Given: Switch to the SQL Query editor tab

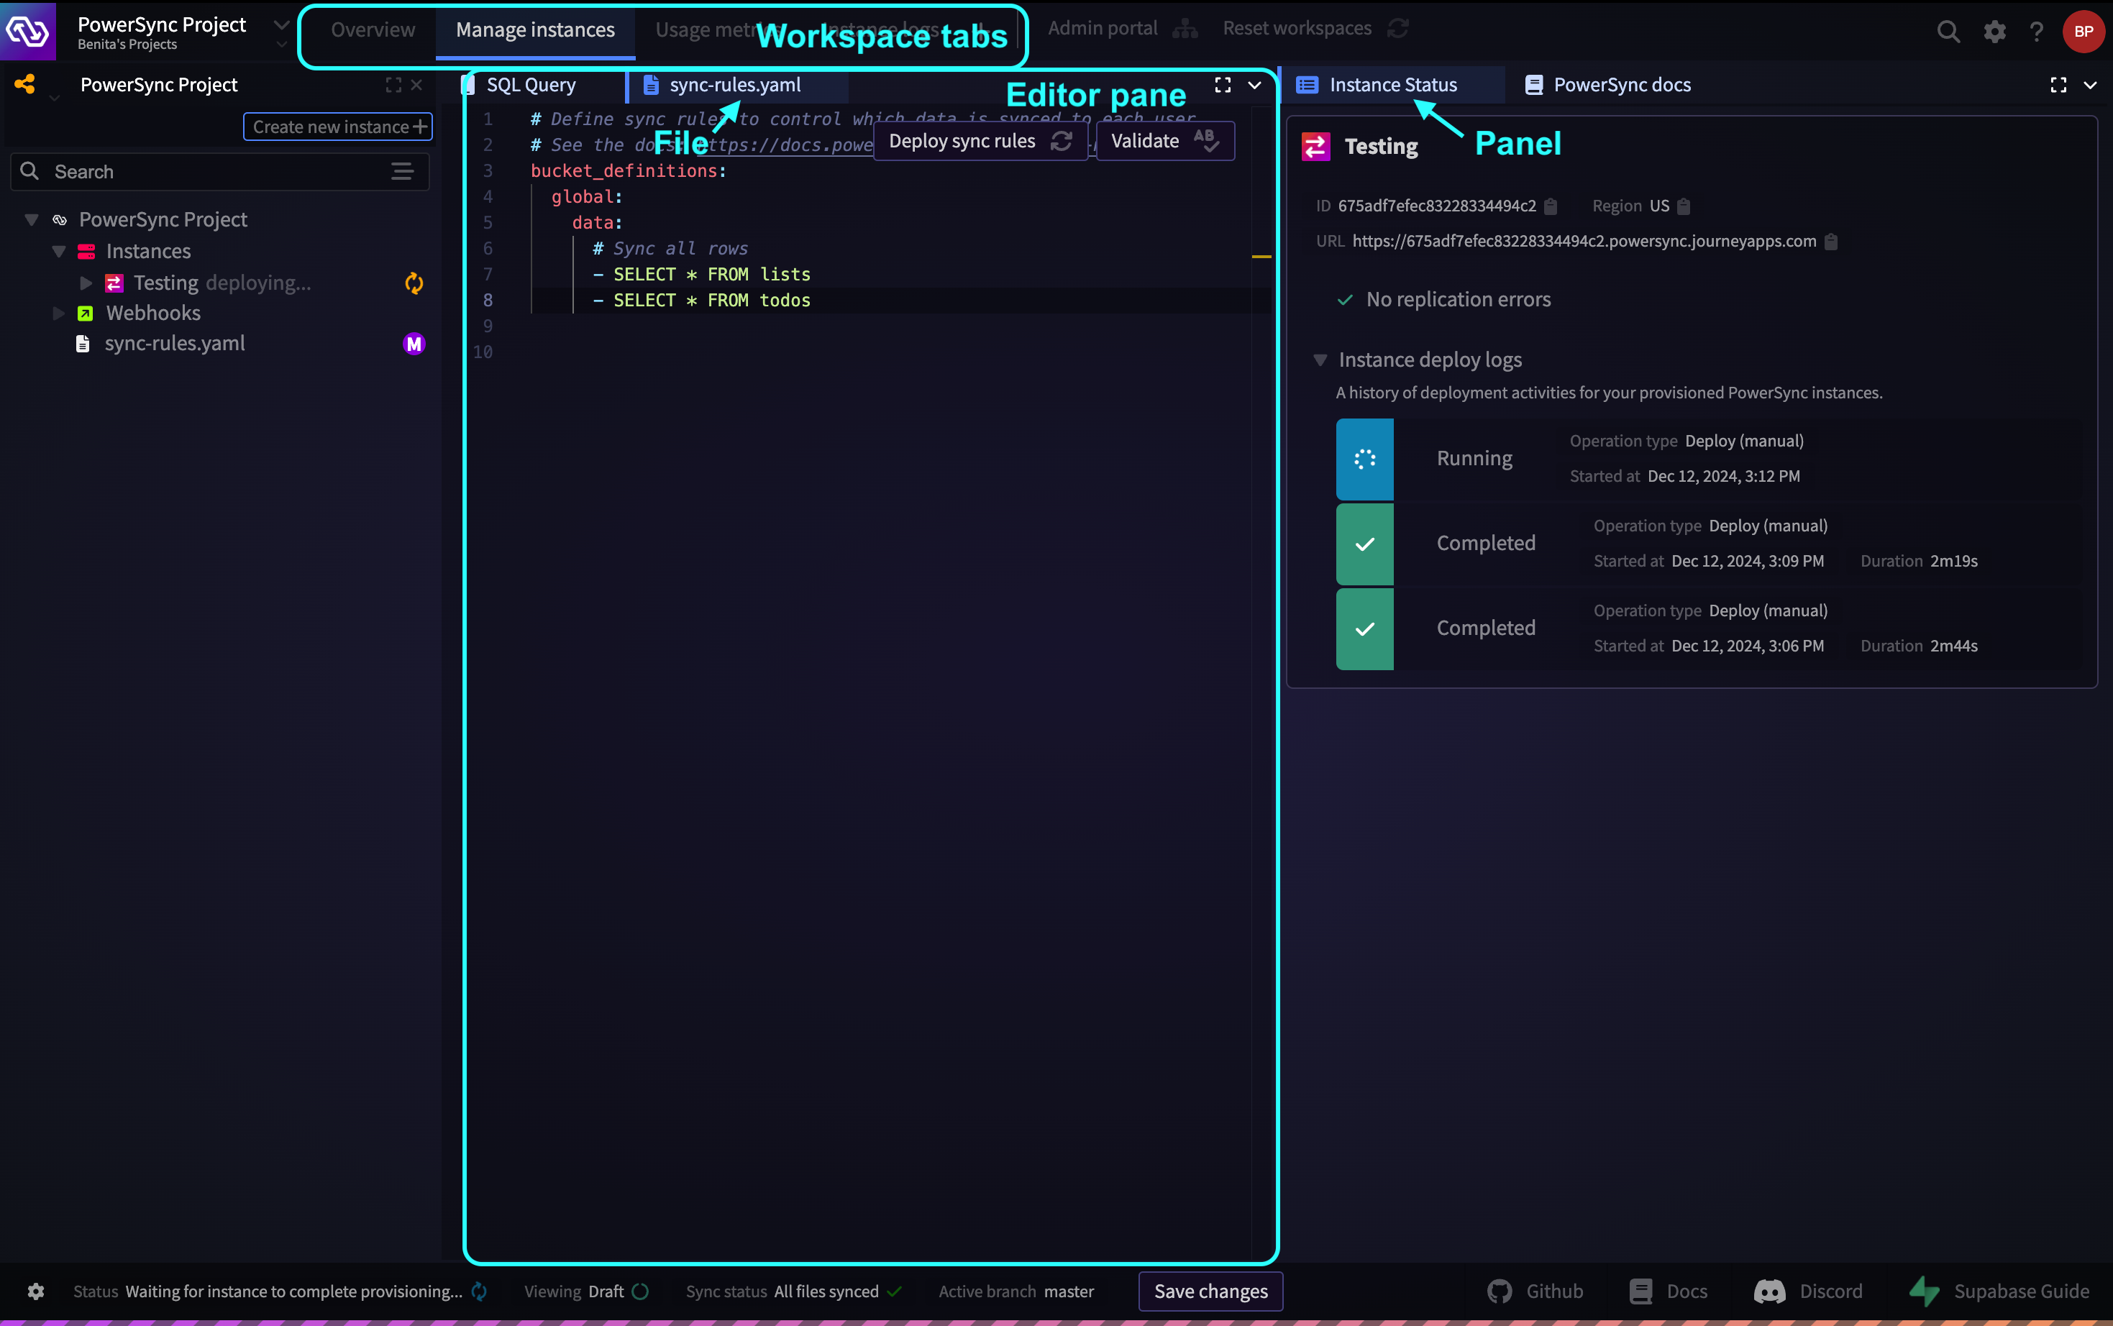Looking at the screenshot, I should (x=531, y=84).
